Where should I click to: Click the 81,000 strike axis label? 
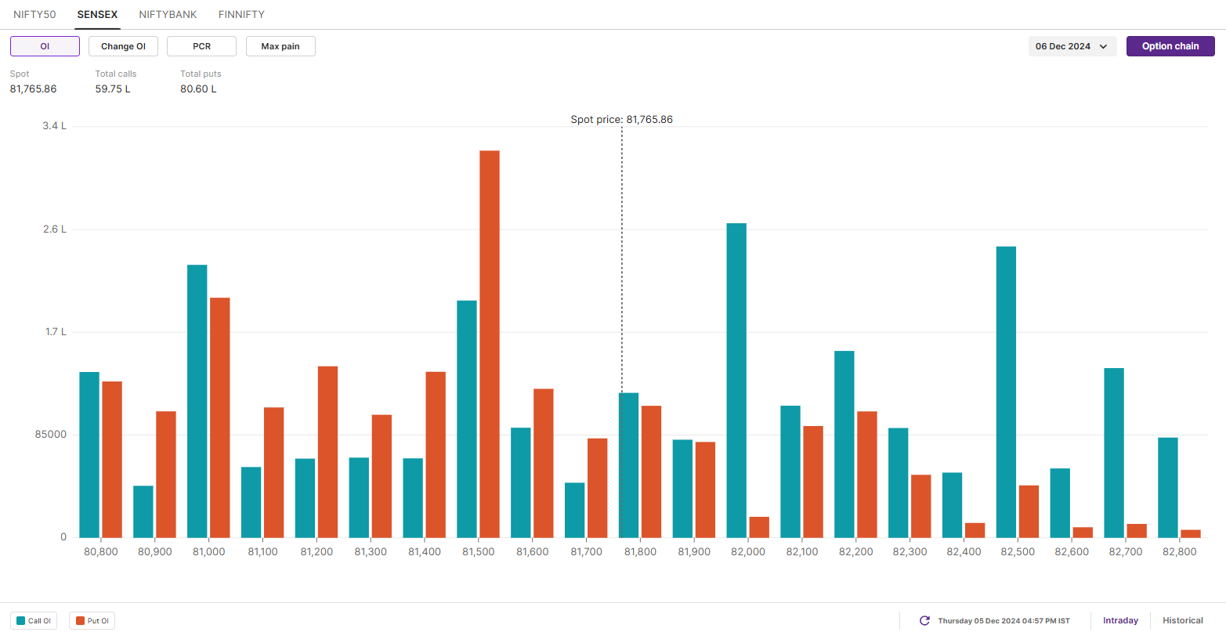(208, 551)
